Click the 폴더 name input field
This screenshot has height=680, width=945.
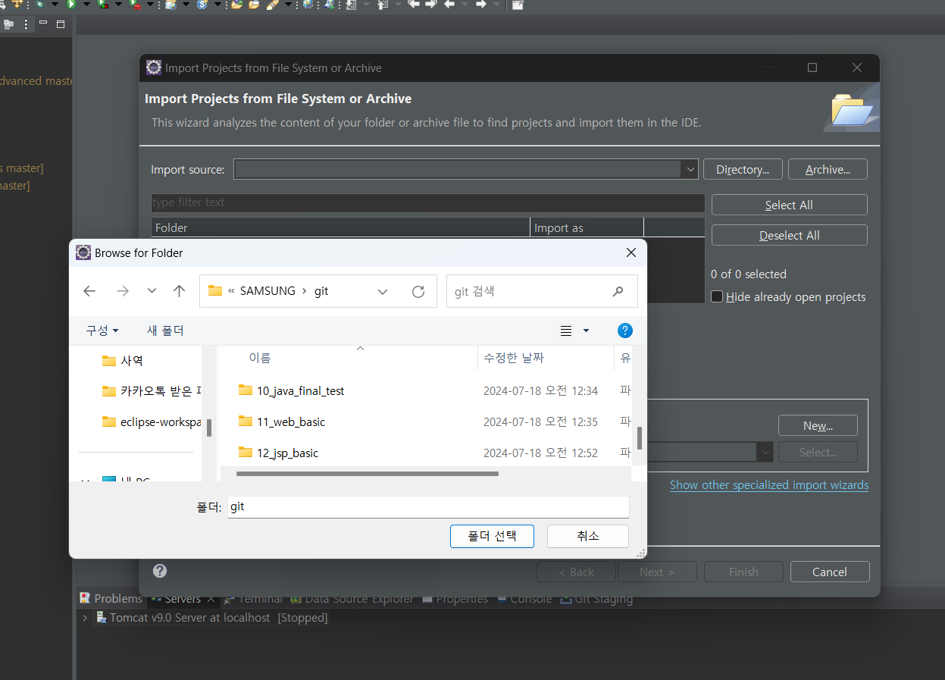click(x=428, y=506)
